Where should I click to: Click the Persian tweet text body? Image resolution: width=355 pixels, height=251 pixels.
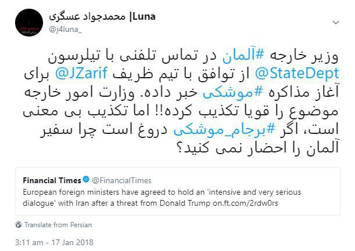coord(181,102)
